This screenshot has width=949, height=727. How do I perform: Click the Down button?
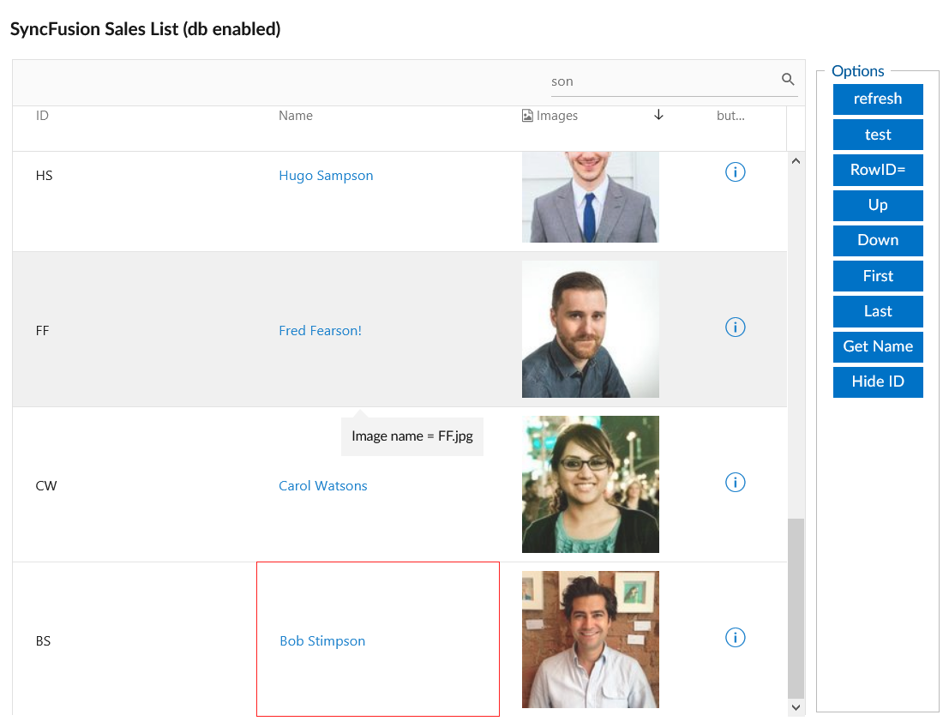(878, 240)
